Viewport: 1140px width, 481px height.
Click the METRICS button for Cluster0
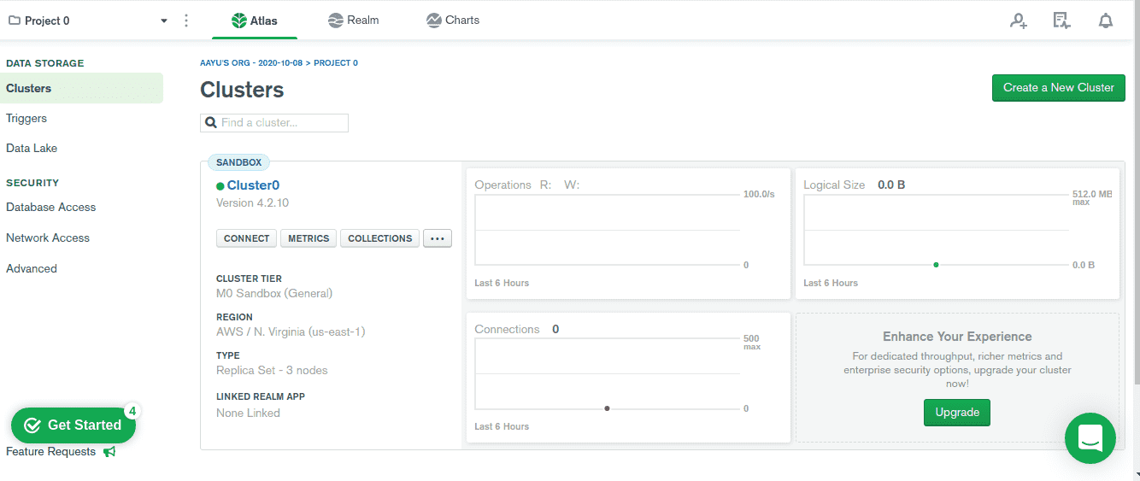point(309,238)
